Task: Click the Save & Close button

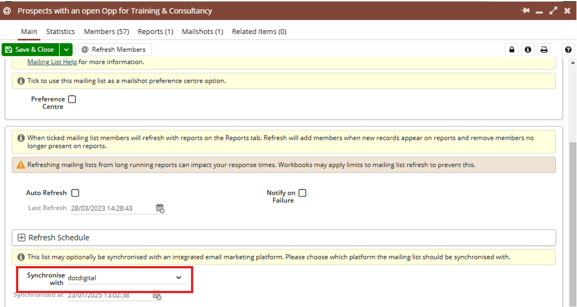Action: pyautogui.click(x=31, y=49)
